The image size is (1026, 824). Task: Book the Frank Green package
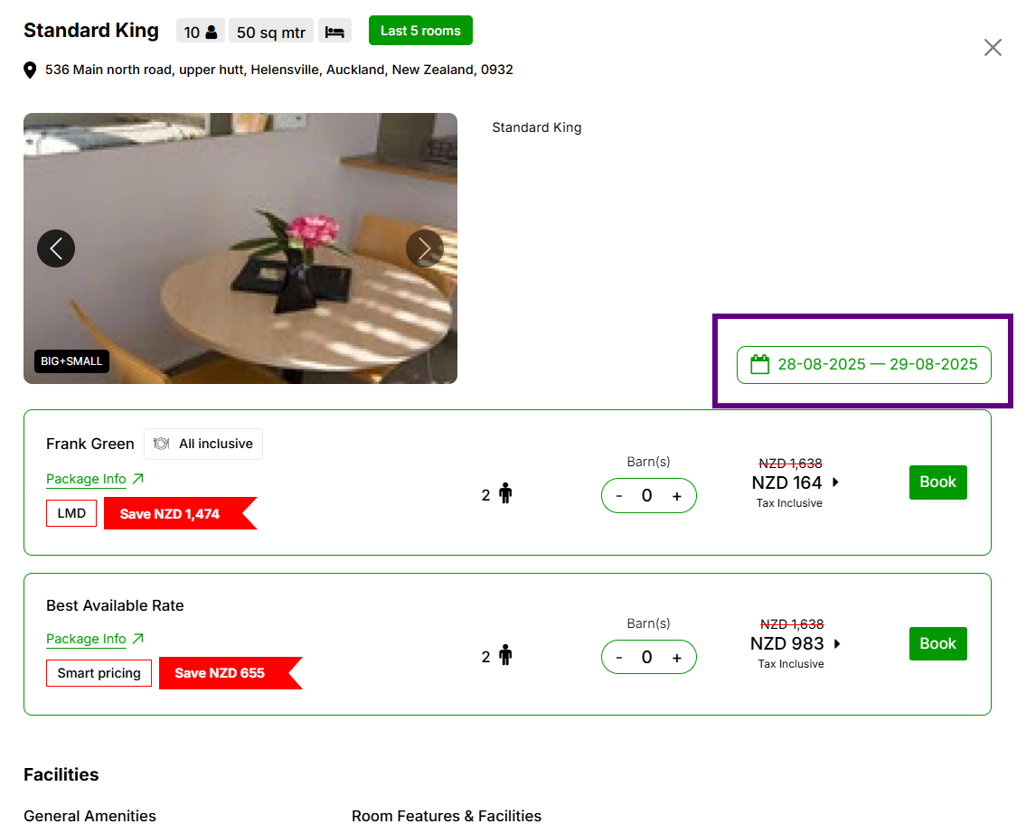click(x=937, y=482)
